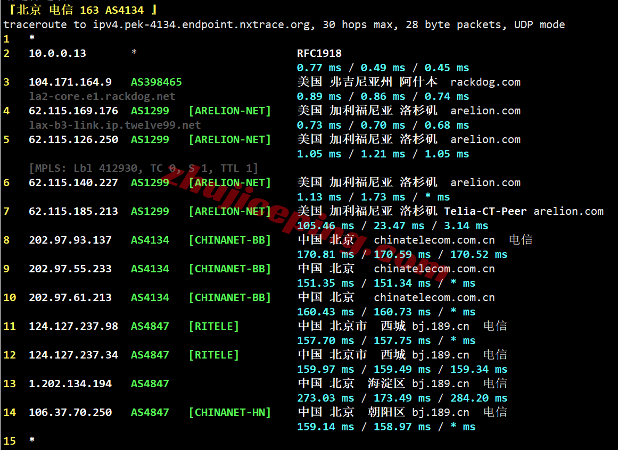Screen dimensions: 618x450
Task: Click AS4134 on hop 9 row
Action: coord(150,269)
